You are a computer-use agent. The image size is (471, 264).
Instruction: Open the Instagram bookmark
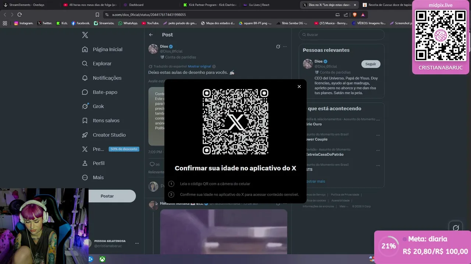(24, 23)
